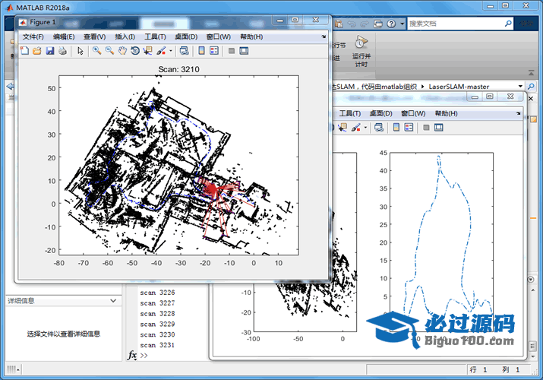
Task: Click panel actions down-arrow at right edge
Action: pyautogui.click(x=531, y=279)
